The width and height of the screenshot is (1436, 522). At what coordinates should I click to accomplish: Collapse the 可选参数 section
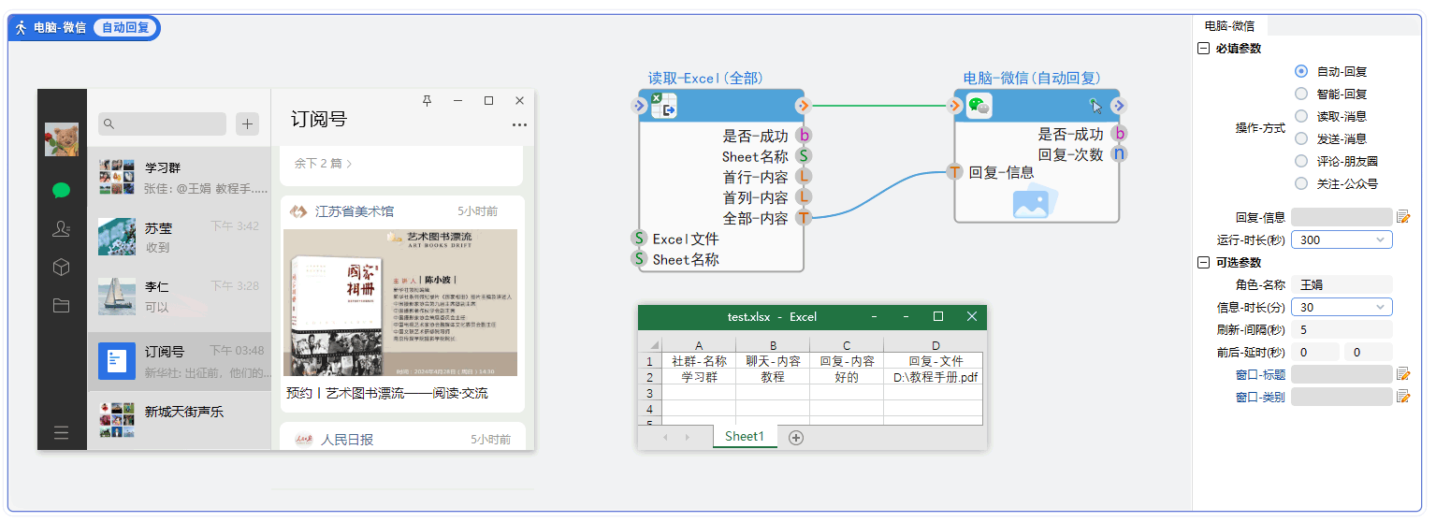[x=1204, y=262]
